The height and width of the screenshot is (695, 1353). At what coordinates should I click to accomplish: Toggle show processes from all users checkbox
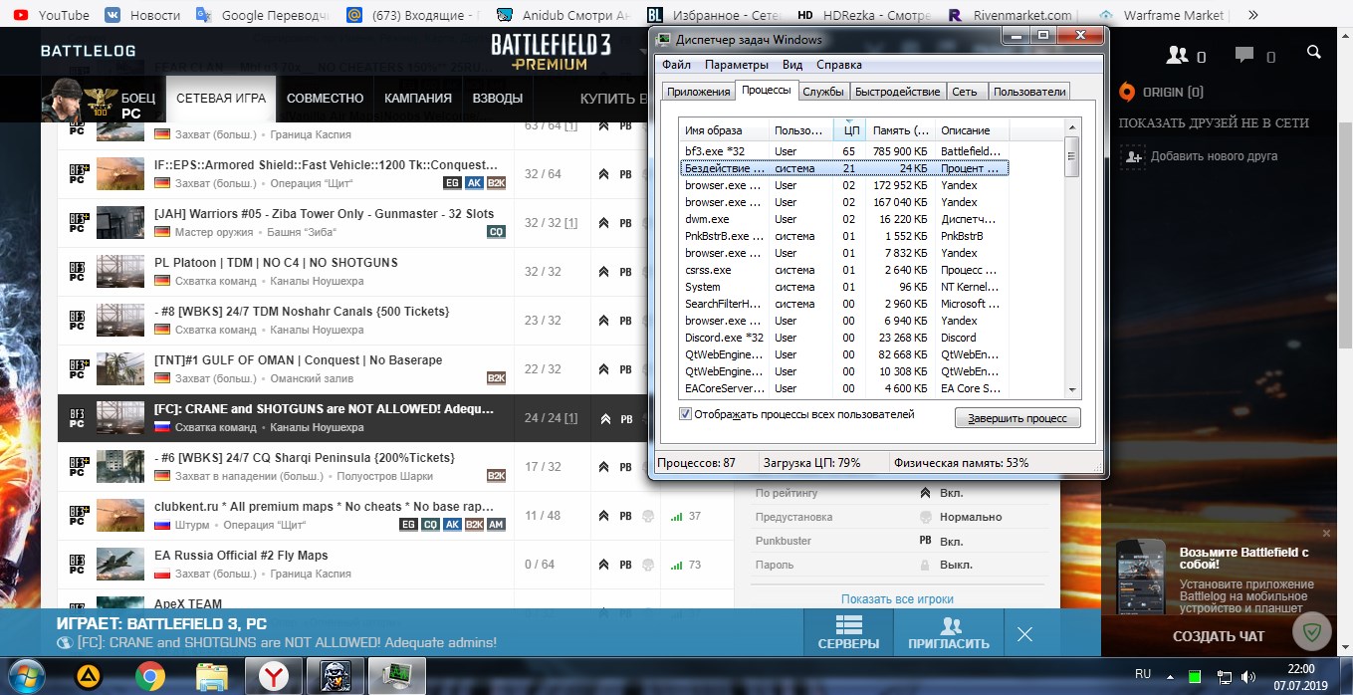(x=685, y=414)
